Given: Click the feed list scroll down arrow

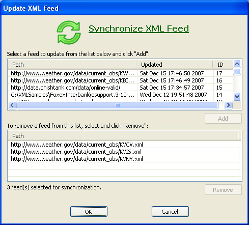Looking at the screenshot, I should [237, 97].
